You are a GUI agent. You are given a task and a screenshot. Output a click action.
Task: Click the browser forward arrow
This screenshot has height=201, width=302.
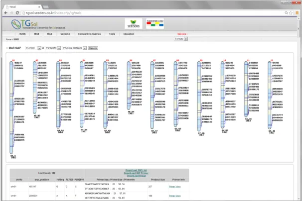click(x=11, y=13)
